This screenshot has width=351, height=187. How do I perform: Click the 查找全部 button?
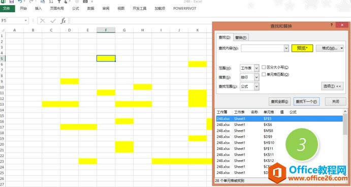279,102
